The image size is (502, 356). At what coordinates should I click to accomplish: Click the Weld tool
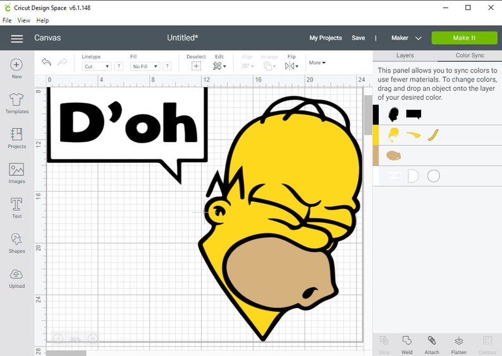pyautogui.click(x=407, y=345)
